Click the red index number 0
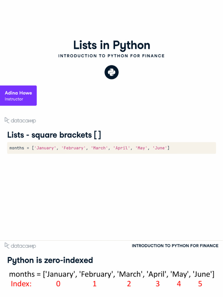This screenshot has height=297, width=223. [58, 284]
